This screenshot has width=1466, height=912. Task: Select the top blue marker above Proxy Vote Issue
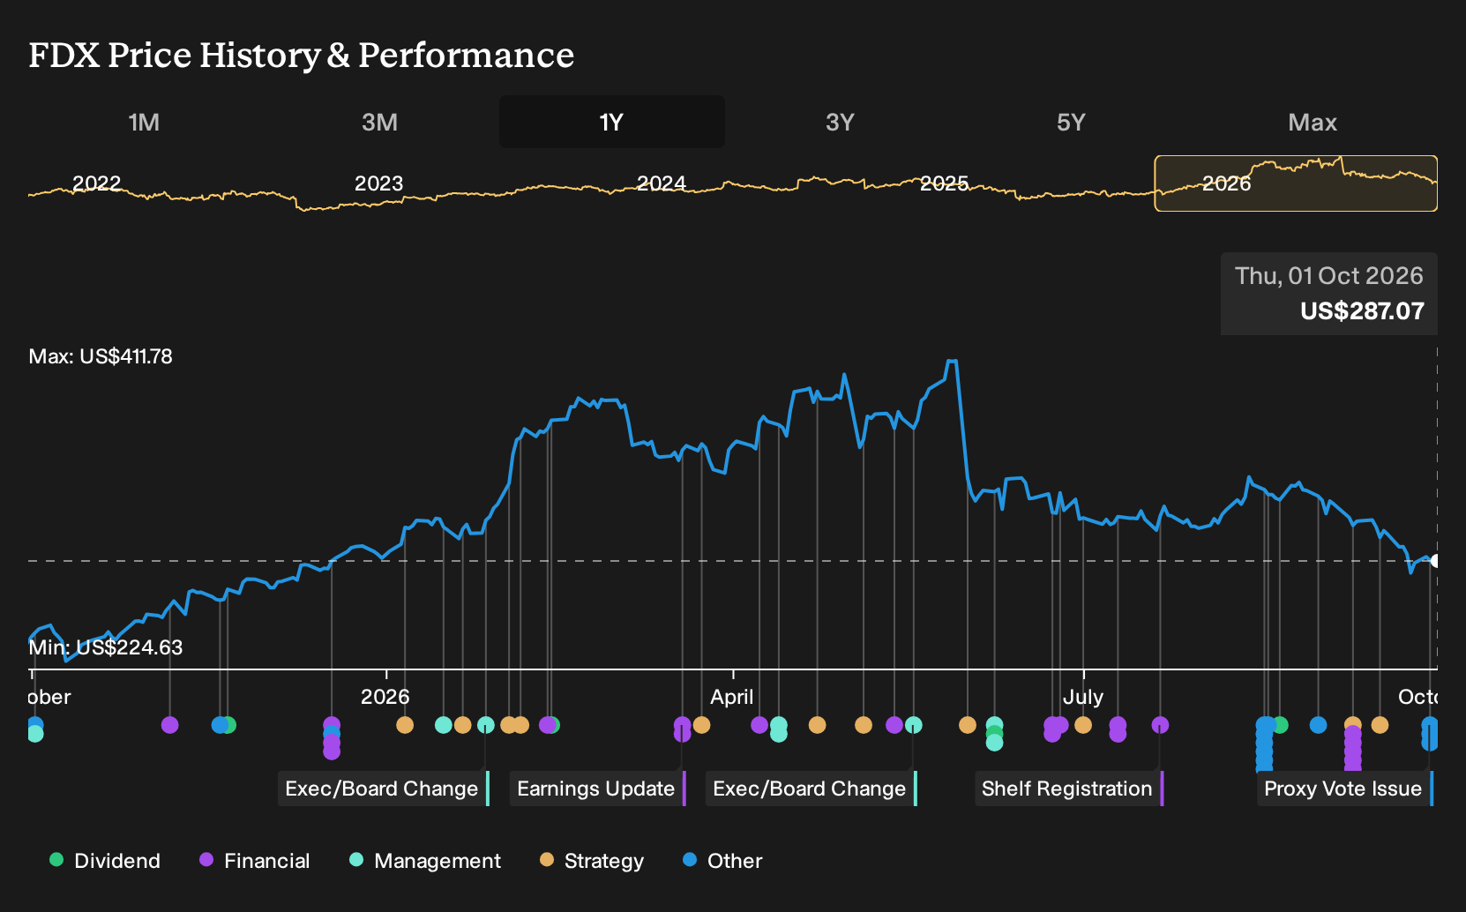click(1430, 725)
